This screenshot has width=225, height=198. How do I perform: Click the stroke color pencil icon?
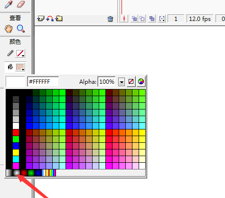coord(10,53)
